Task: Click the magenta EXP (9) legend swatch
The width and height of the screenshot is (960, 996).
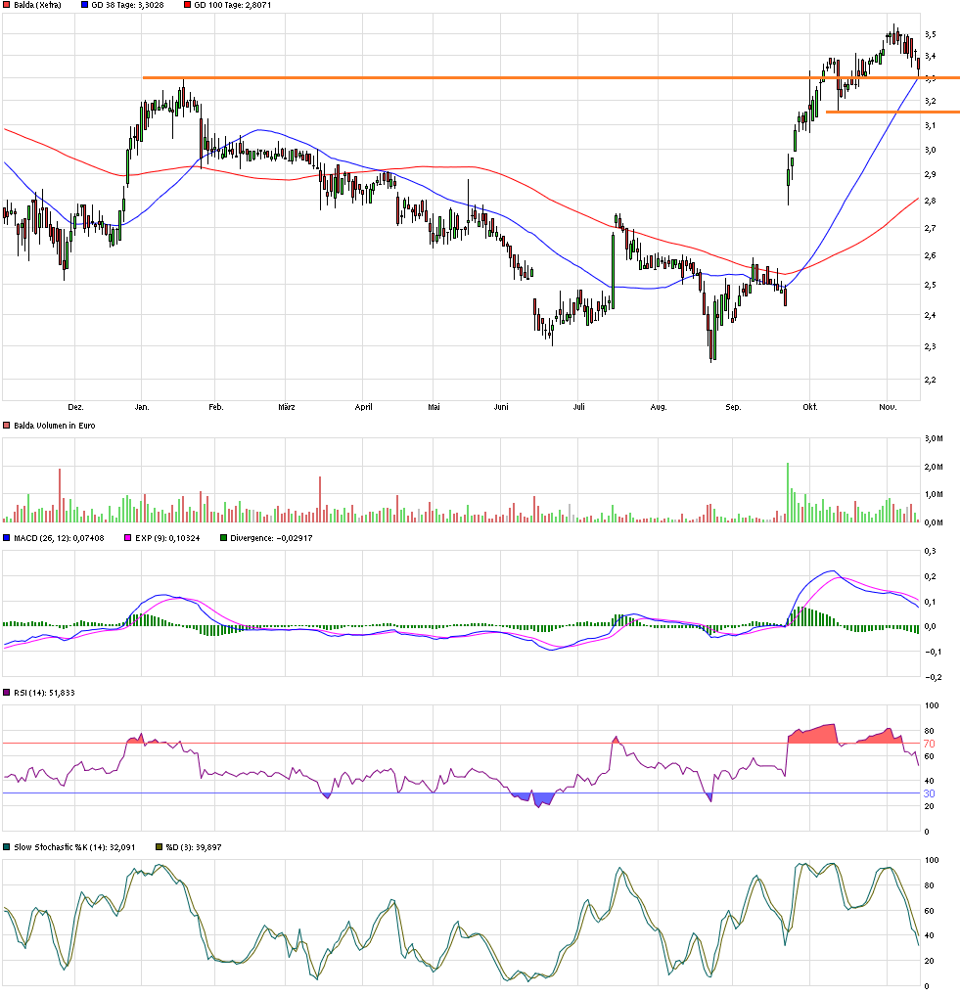Action: 127,538
